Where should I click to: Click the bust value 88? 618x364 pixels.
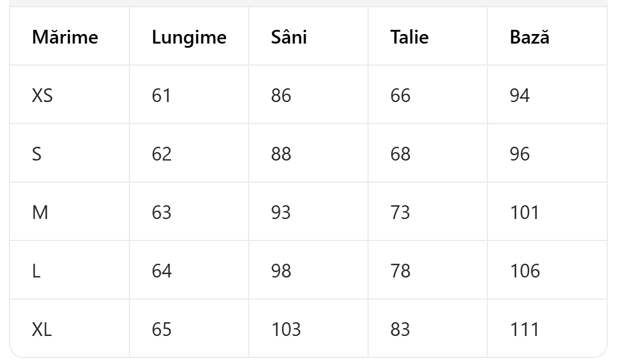[x=281, y=154]
